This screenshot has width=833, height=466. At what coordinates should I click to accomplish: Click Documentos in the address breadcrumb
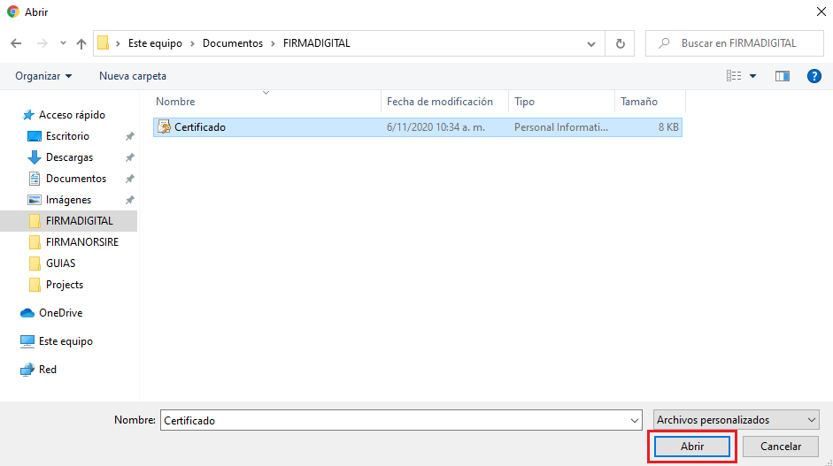[x=233, y=43]
